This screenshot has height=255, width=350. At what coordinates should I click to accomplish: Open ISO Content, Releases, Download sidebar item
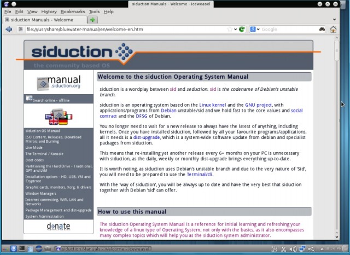coord(53,139)
